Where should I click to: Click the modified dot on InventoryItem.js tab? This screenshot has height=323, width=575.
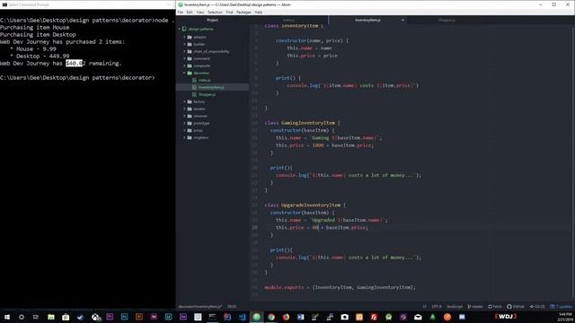tap(402, 20)
